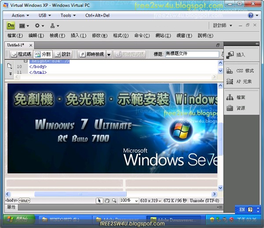264x228 pixels.
Task: Click the 即時程式碼 live code button
Action: [130, 54]
